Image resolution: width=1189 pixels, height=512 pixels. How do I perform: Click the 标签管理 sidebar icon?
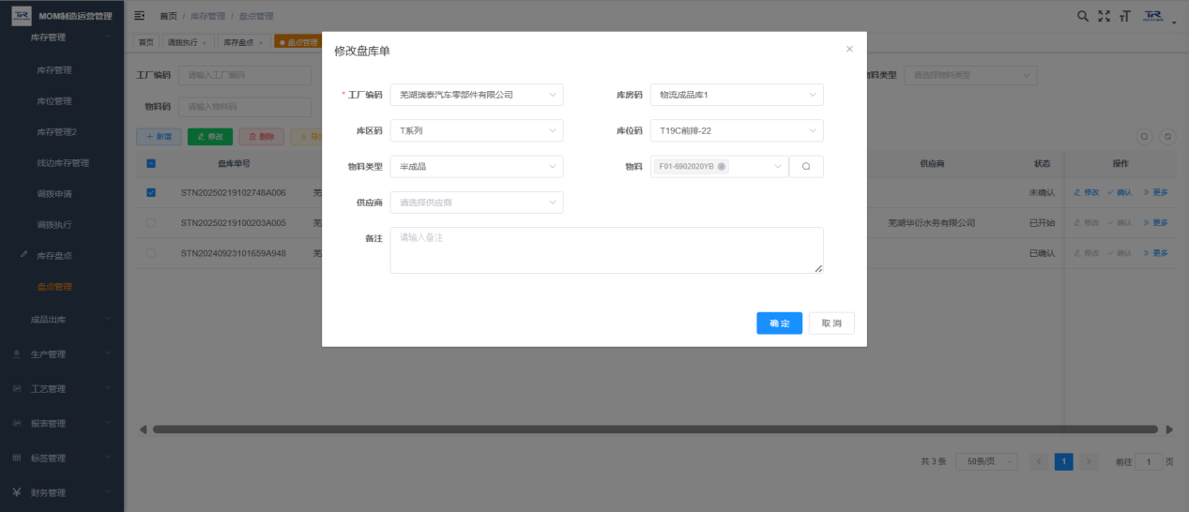(x=17, y=458)
